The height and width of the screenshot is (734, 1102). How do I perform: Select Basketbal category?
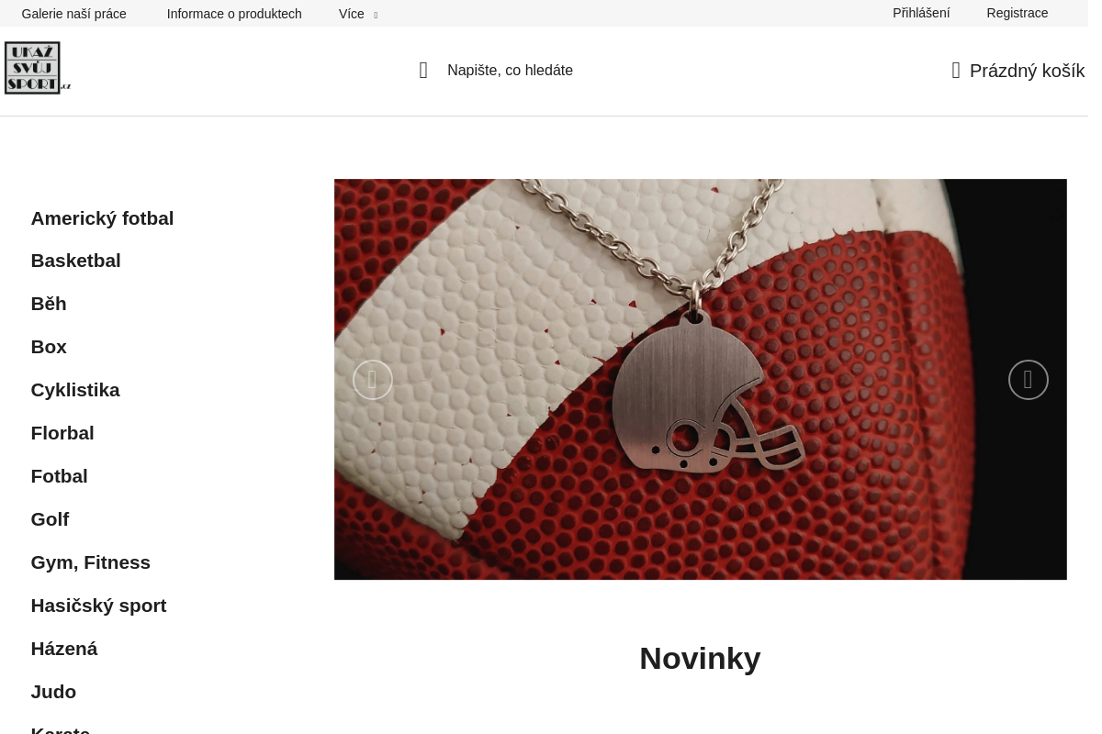[75, 261]
